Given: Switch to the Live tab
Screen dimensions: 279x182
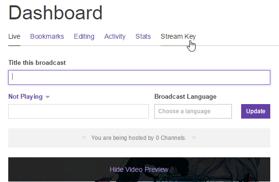Looking at the screenshot, I should [x=14, y=37].
